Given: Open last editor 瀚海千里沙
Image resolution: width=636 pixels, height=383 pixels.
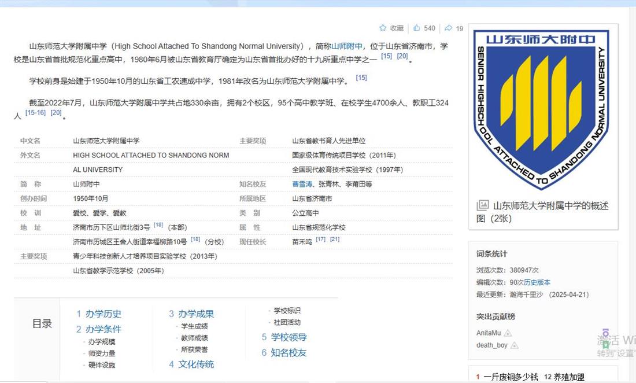Looking at the screenshot, I should pyautogui.click(x=526, y=295).
